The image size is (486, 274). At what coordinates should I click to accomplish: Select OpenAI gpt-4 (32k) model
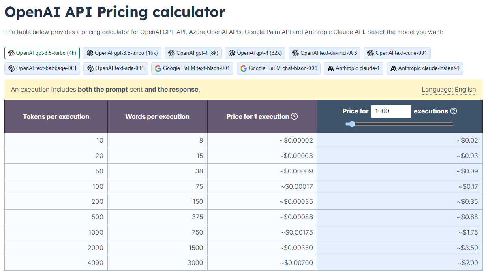255,53
